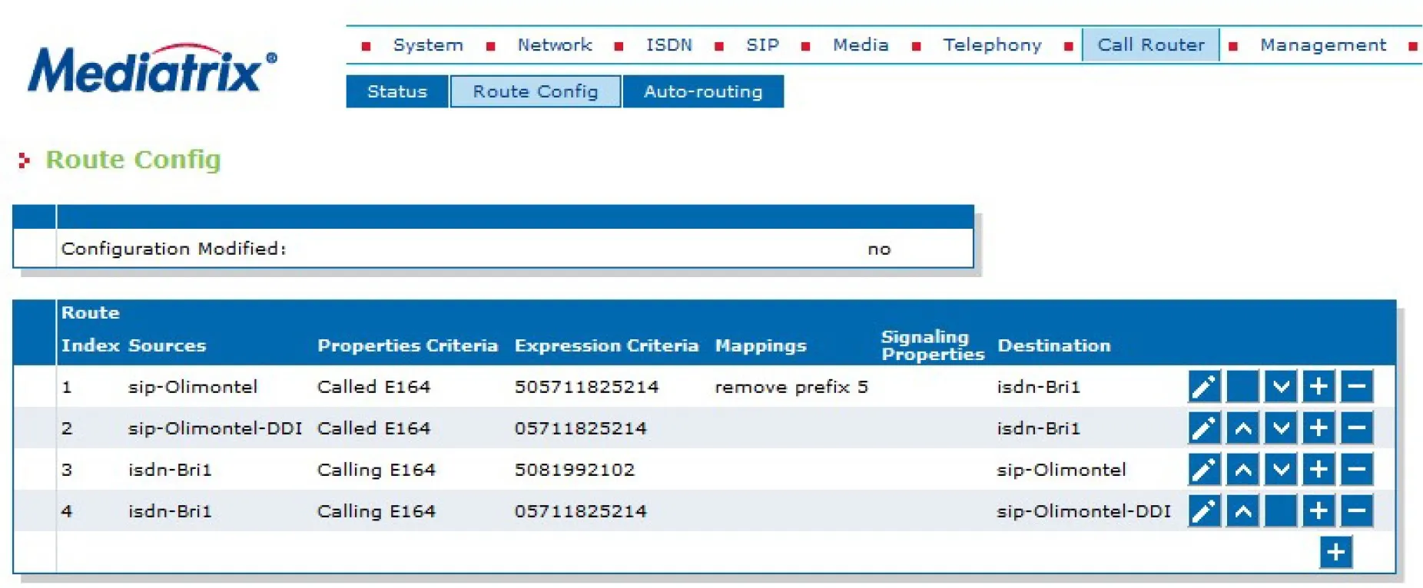Open the Status sub-tab
This screenshot has height=588, width=1423.
(396, 91)
